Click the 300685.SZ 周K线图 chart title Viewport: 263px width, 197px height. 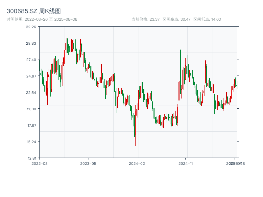(x=34, y=11)
